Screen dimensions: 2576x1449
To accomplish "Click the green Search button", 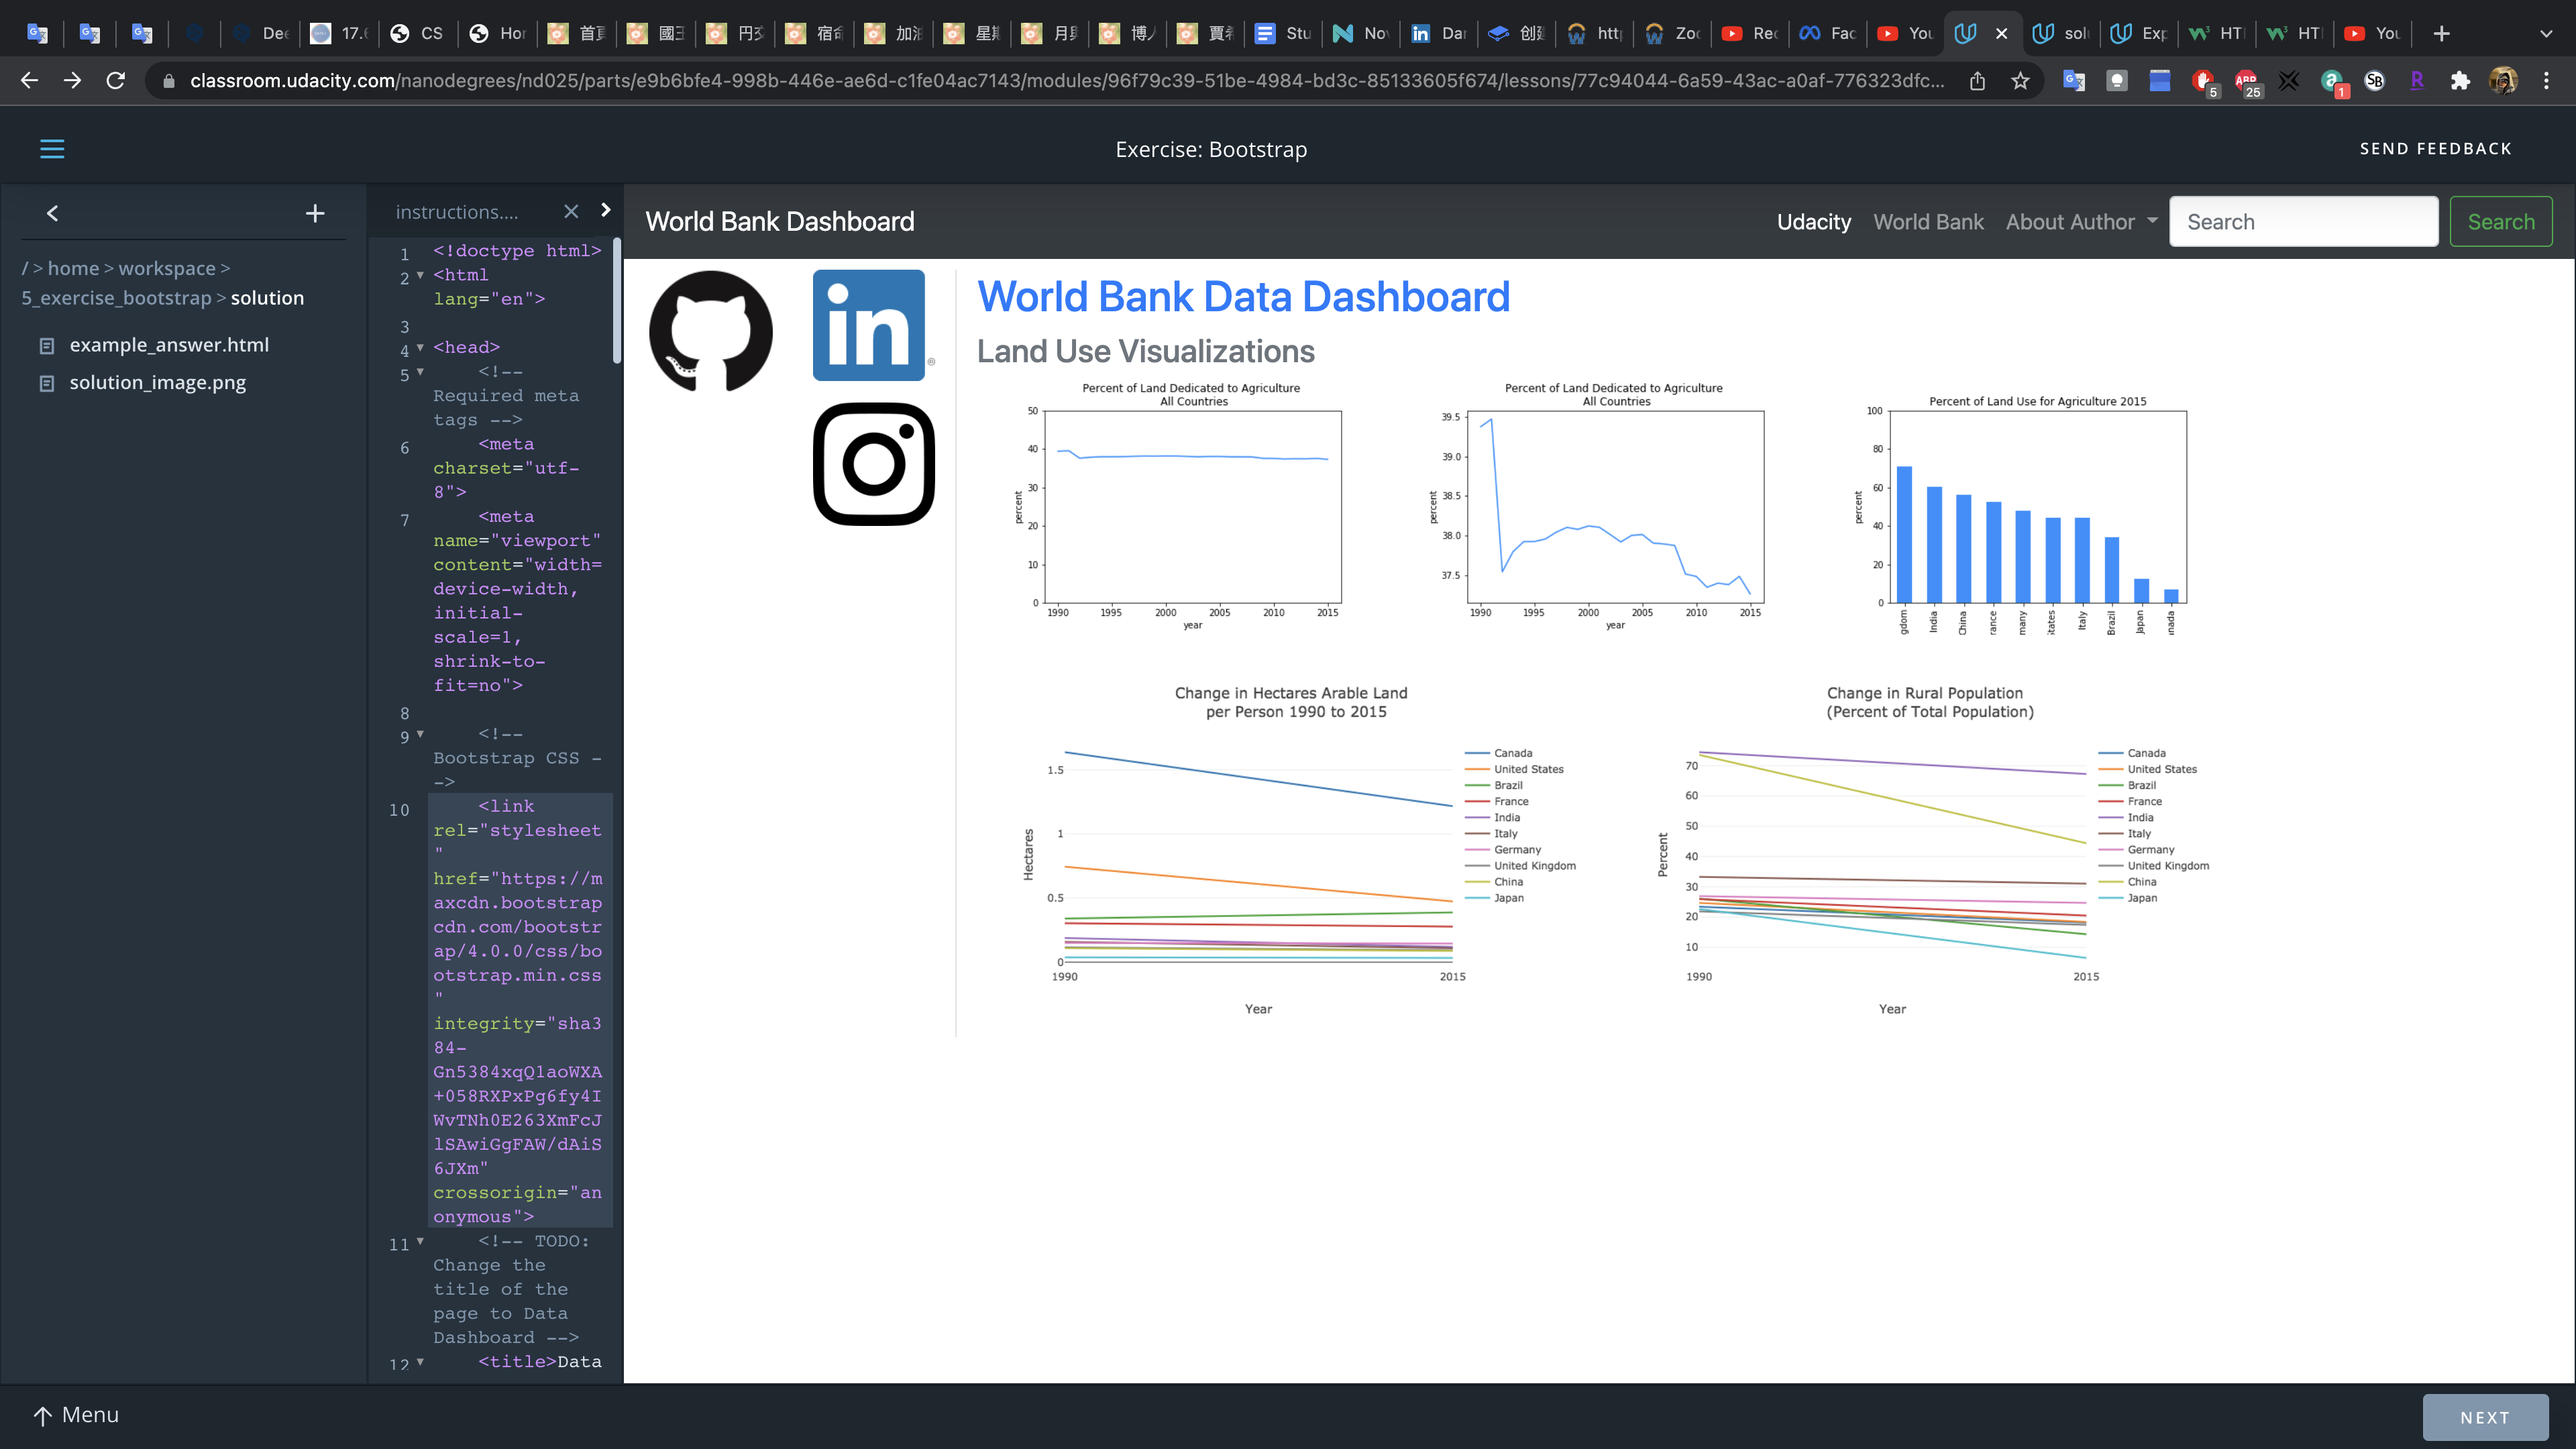I will (x=2500, y=222).
